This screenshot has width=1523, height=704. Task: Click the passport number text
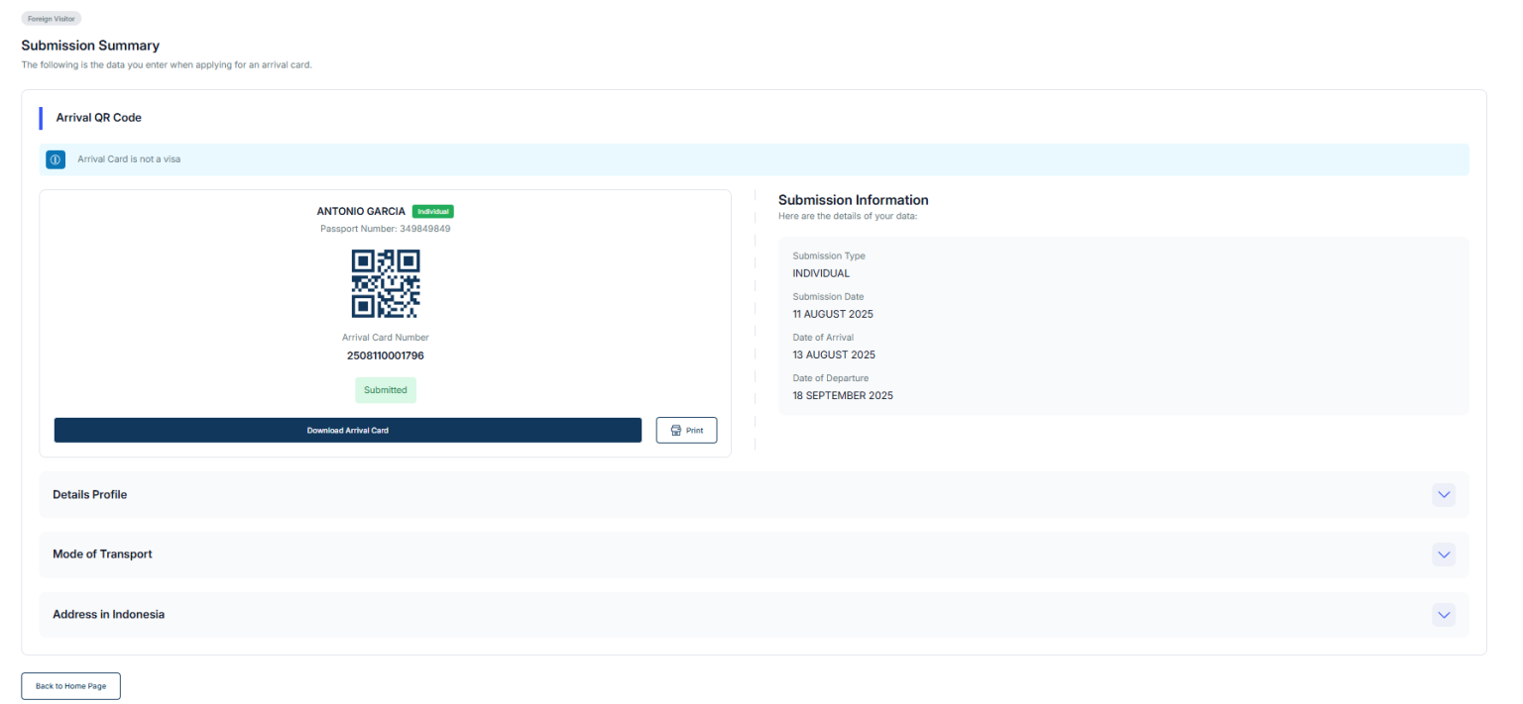(386, 229)
